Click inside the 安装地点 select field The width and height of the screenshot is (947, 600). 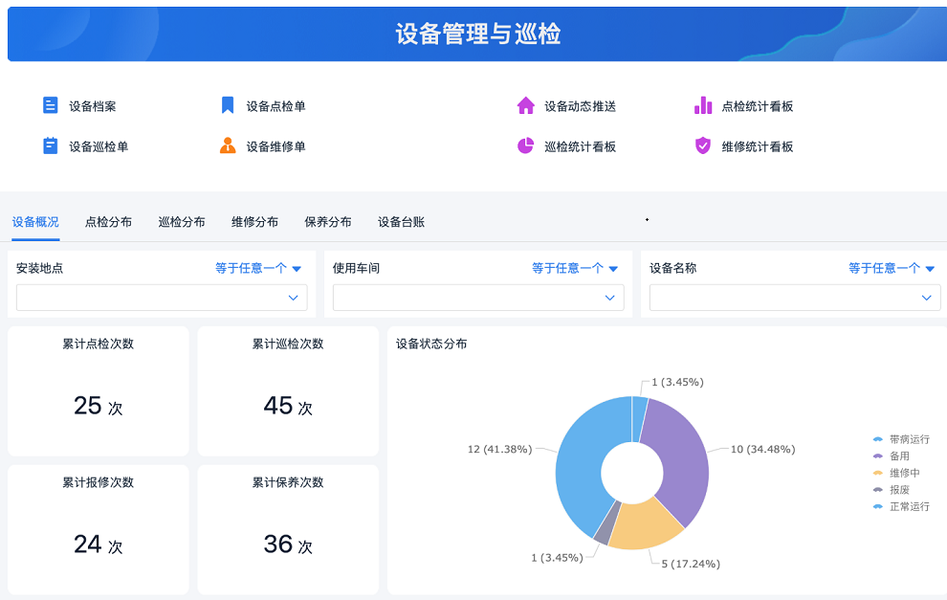pos(162,298)
